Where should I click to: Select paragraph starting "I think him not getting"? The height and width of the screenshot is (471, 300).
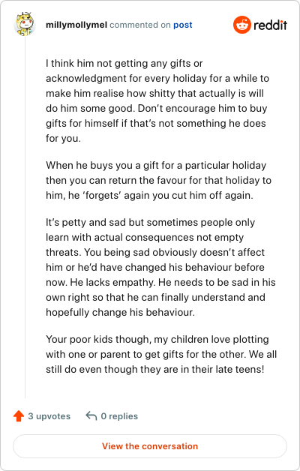[x=157, y=100]
